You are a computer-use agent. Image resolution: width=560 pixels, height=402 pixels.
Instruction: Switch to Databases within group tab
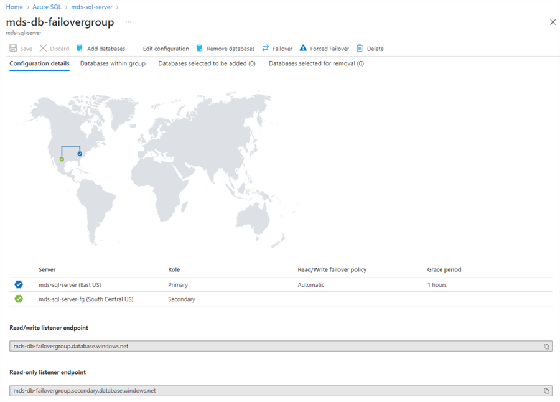point(113,63)
